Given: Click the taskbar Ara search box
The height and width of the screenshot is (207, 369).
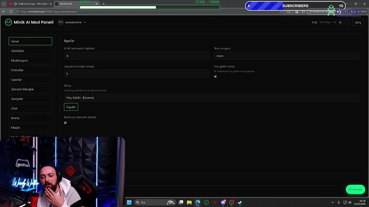Looking at the screenshot, I should (155, 202).
